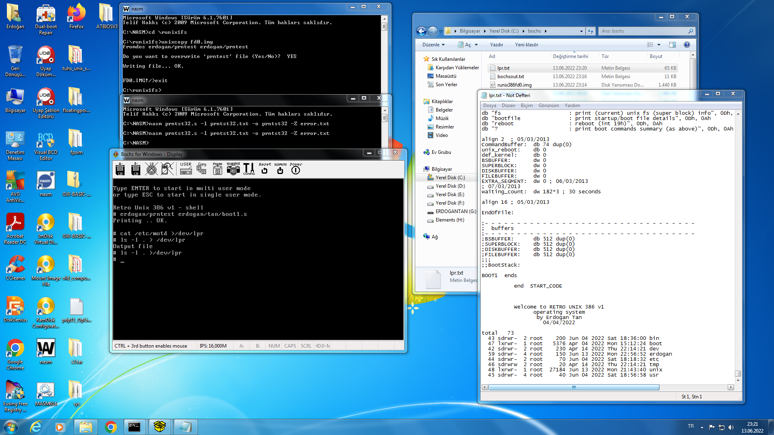Open Dosya menu in Notepad
Viewport: 774px width, 435px height.
(x=489, y=106)
